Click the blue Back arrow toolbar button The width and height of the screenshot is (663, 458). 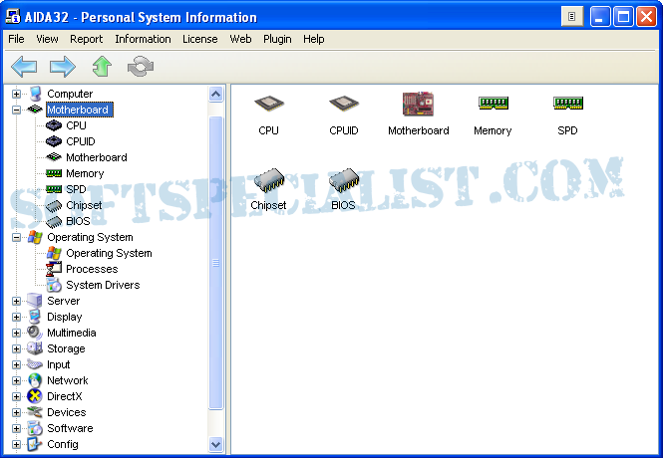click(x=24, y=67)
